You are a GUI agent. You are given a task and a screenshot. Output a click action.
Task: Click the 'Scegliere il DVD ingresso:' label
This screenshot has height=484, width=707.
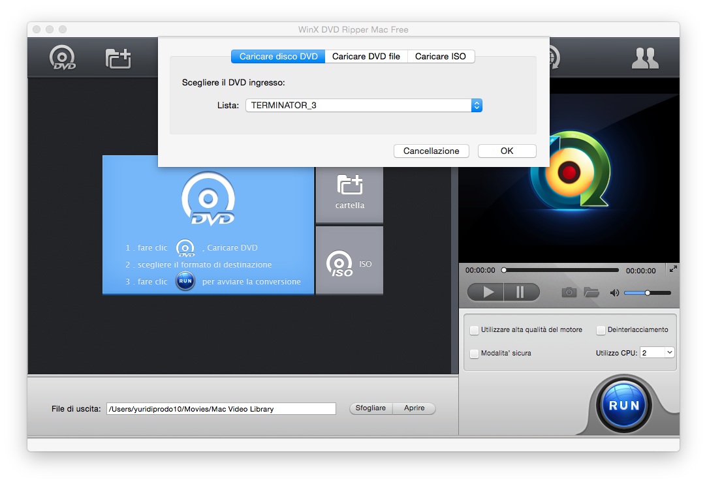[234, 82]
